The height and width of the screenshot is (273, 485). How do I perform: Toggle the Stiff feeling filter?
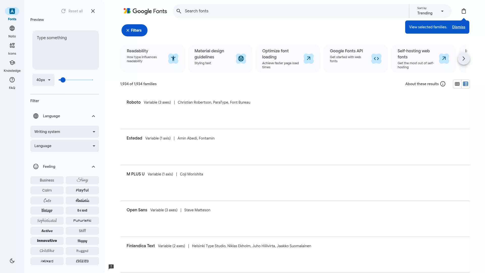pos(82,231)
